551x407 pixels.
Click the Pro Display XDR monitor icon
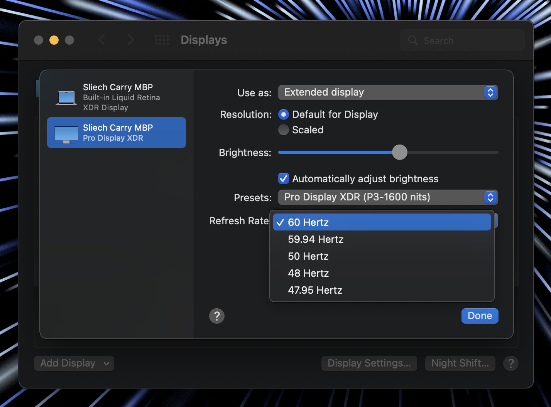(66, 134)
